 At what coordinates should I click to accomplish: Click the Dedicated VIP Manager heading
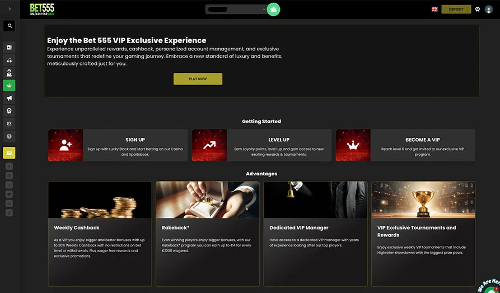(x=299, y=227)
